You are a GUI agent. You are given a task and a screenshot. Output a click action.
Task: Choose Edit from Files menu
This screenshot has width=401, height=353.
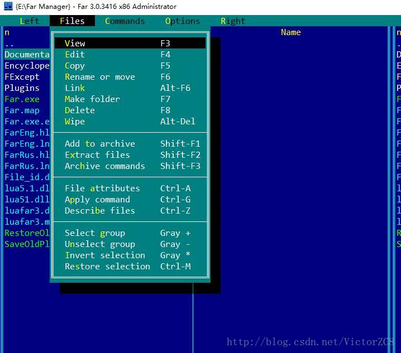(130, 55)
